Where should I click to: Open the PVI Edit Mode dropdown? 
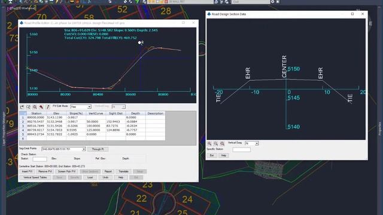[x=81, y=107]
